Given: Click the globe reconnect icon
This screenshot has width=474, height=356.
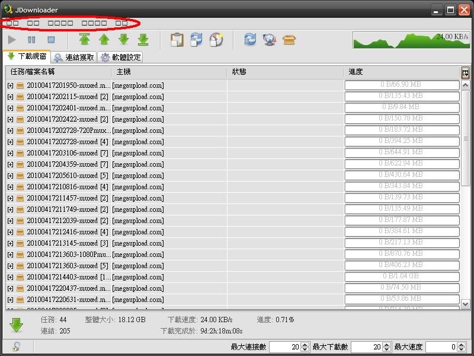Looking at the screenshot, I should (x=270, y=40).
